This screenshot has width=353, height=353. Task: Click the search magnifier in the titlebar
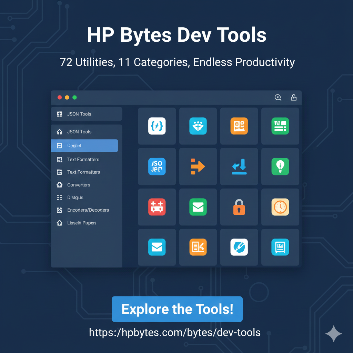[278, 97]
